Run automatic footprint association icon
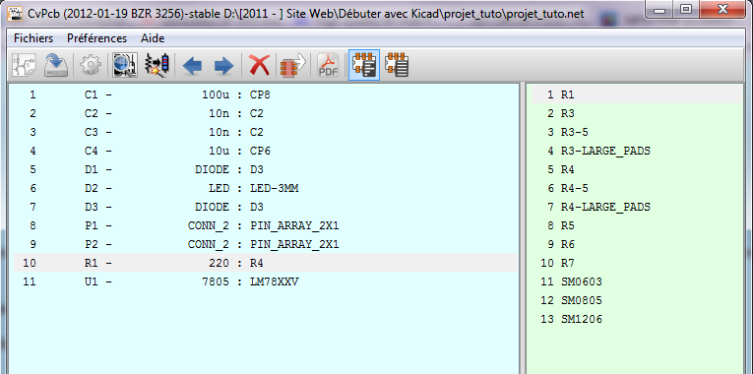 [157, 65]
